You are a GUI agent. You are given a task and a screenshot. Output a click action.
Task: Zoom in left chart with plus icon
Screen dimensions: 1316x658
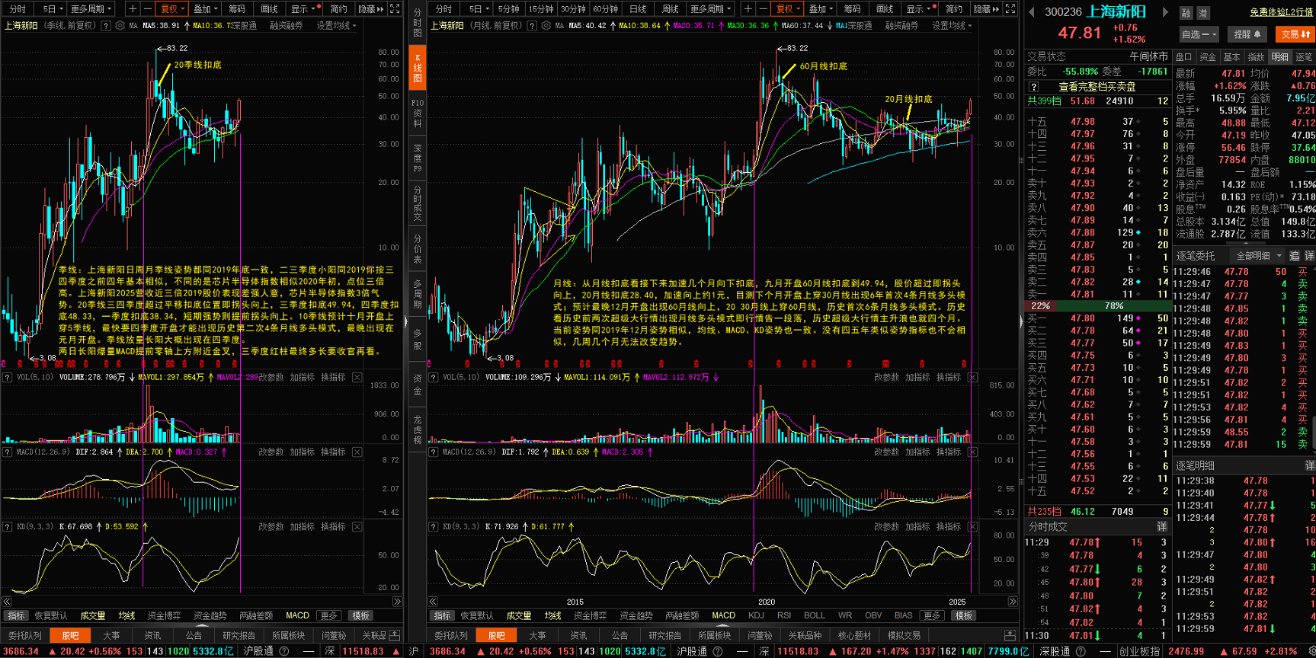point(133,8)
